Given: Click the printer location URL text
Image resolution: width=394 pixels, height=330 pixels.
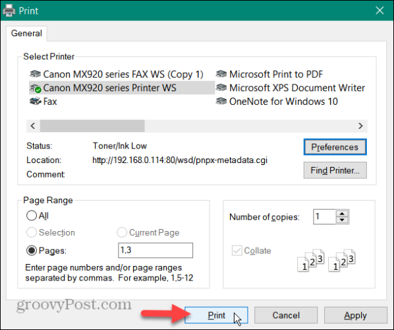Looking at the screenshot, I should click(x=180, y=160).
